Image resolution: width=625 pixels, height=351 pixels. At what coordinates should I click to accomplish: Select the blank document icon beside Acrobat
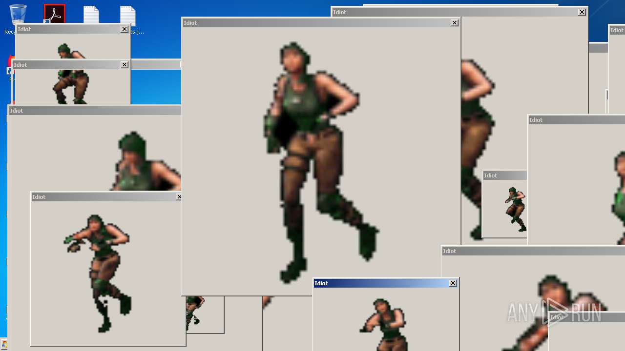click(91, 15)
